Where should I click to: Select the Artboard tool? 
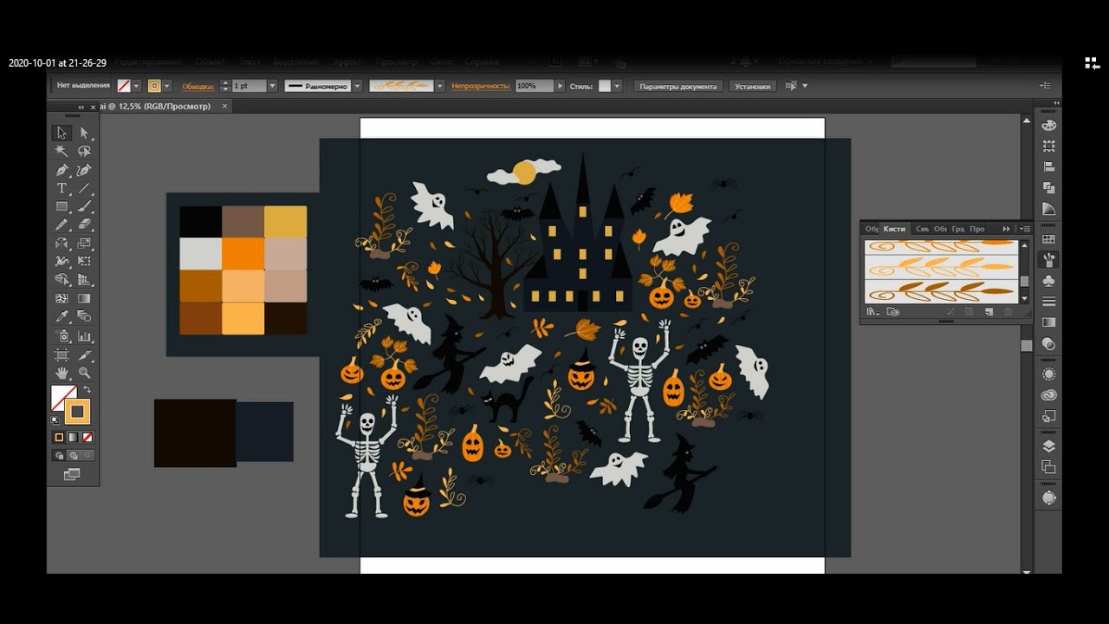[62, 354]
